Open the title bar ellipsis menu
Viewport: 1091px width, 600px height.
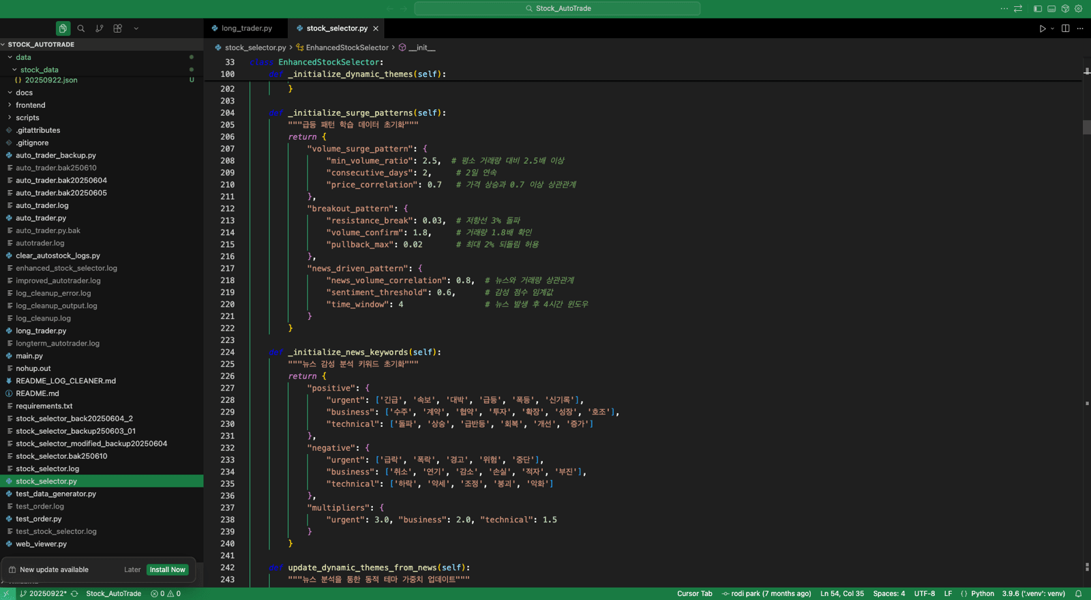pos(1004,9)
